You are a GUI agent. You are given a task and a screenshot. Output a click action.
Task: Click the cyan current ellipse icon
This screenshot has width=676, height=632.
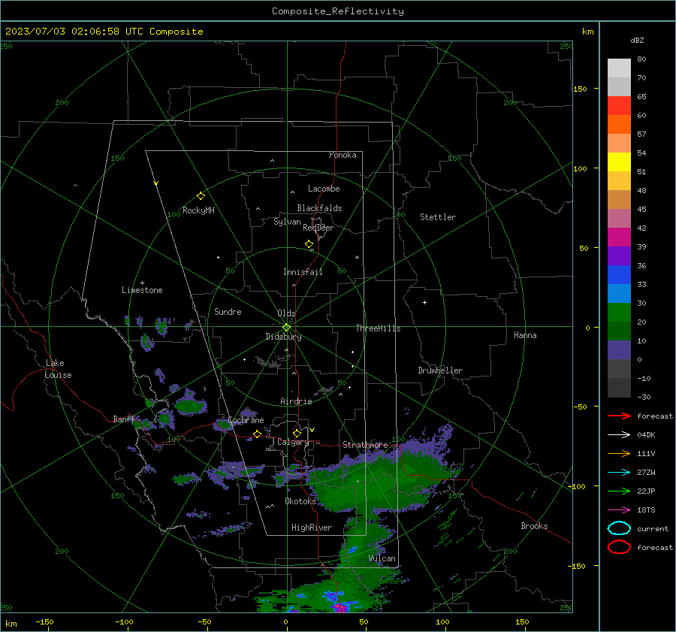click(x=619, y=528)
